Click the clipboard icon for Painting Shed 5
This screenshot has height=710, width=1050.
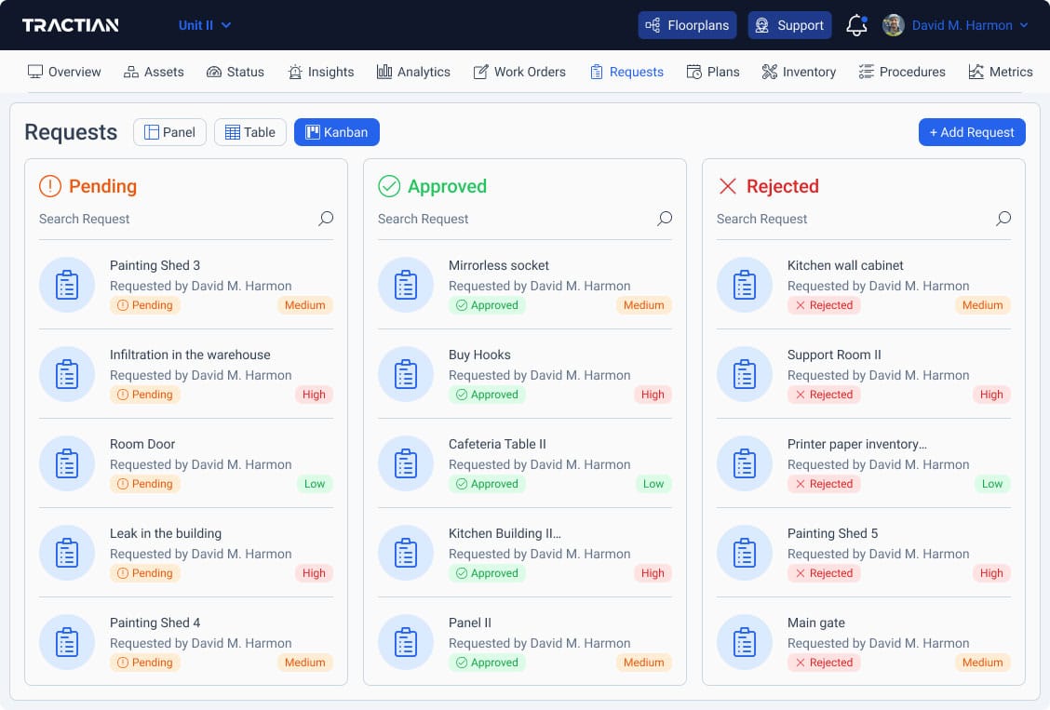(745, 553)
